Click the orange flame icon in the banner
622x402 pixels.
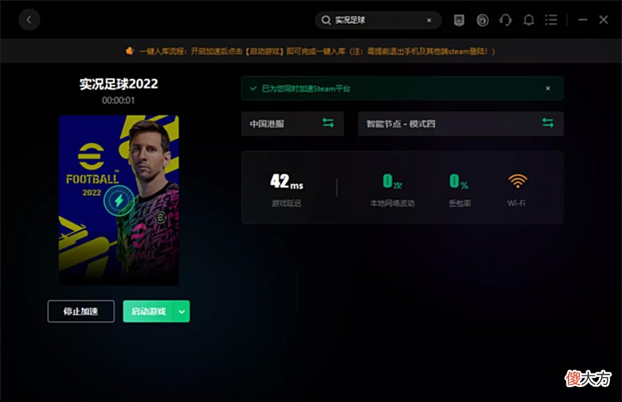tap(130, 51)
